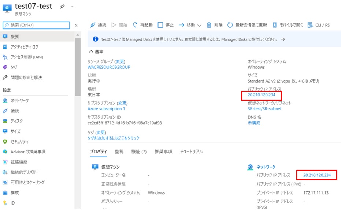Click the 接続 sidebar icon

pos(5,111)
